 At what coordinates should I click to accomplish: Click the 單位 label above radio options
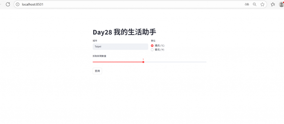(x=153, y=41)
